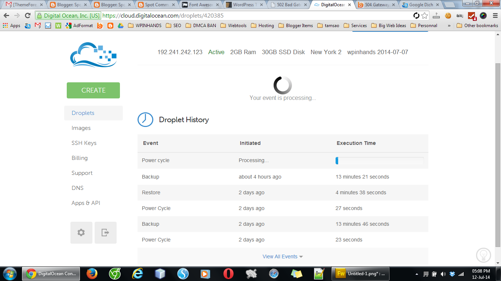
Task: Open Internet Explorer from taskbar
Action: coord(138,273)
